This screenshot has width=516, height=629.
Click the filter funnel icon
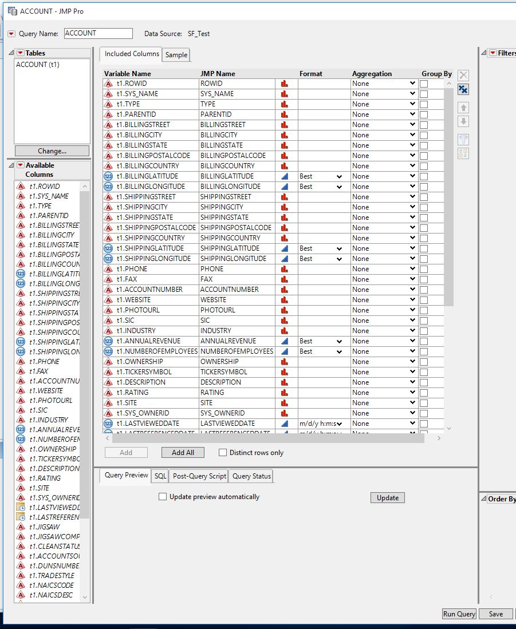[x=463, y=140]
